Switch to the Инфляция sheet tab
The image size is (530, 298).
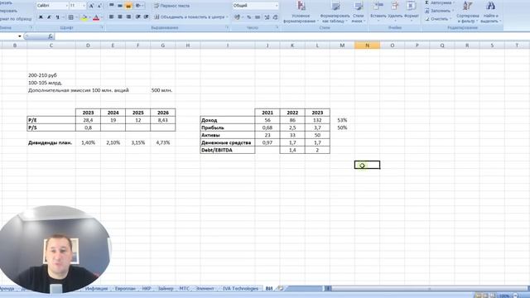pos(96,289)
